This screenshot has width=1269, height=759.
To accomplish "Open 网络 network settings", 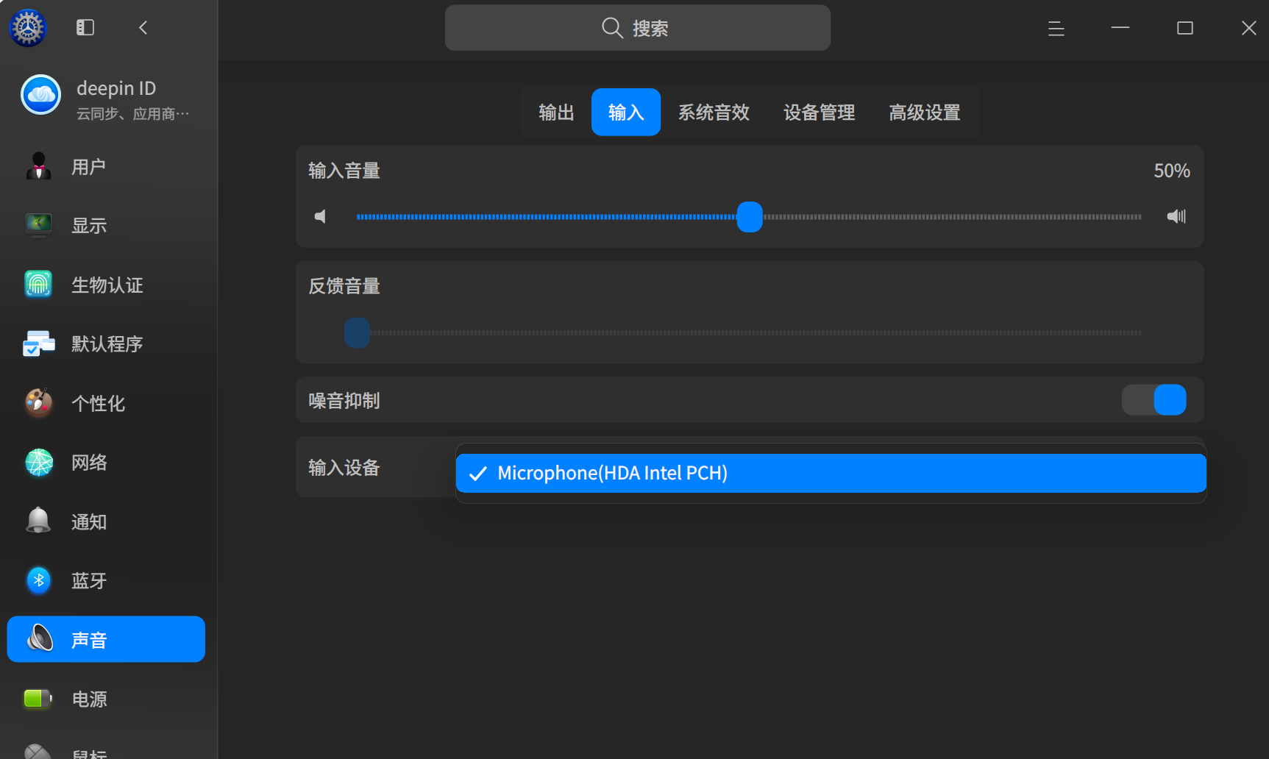I will click(x=106, y=462).
